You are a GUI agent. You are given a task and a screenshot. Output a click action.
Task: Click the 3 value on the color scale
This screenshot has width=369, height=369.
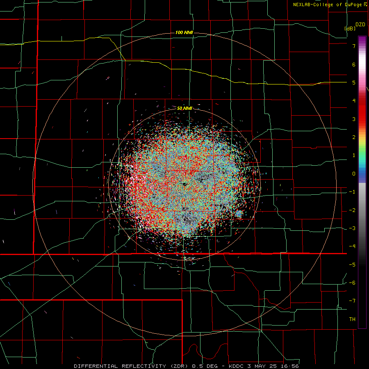[354, 119]
